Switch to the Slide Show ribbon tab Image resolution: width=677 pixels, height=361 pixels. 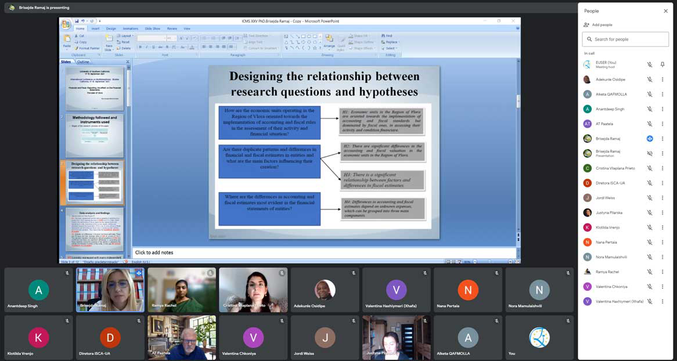click(152, 28)
